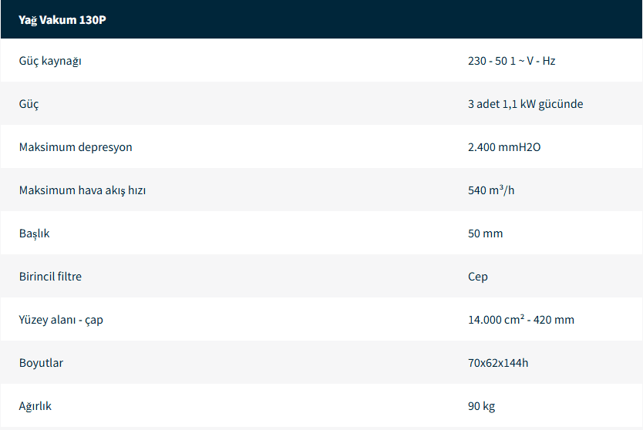The width and height of the screenshot is (643, 430).
Task: Click the "3 adet 1,1 kW gücünde" value
Action: point(525,104)
